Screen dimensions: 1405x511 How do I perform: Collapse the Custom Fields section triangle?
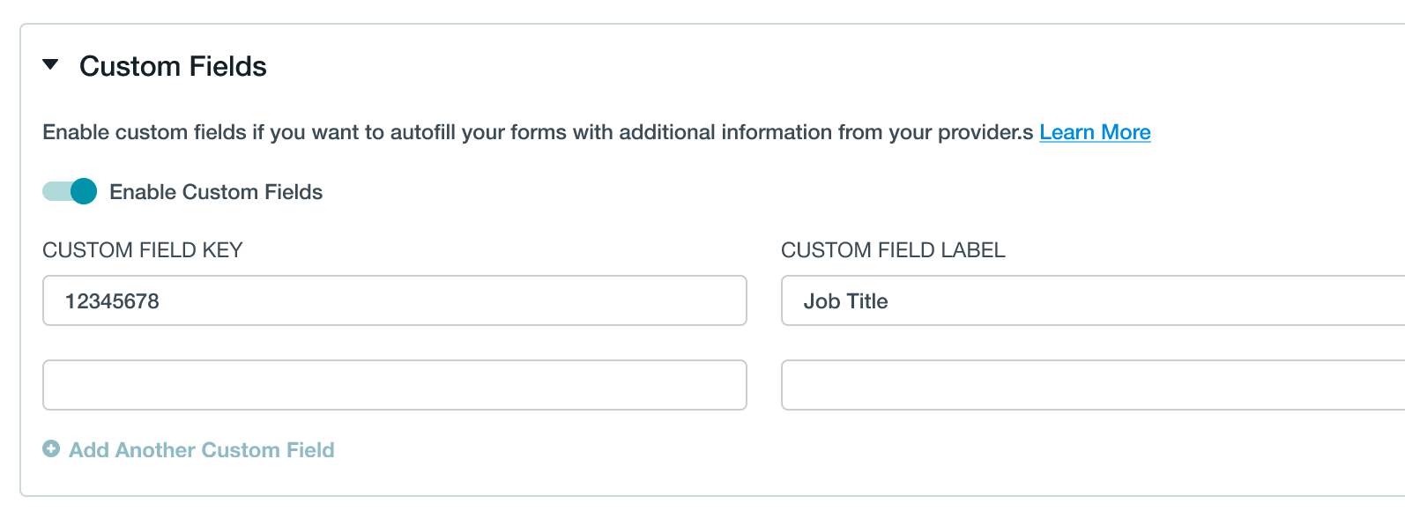point(51,64)
